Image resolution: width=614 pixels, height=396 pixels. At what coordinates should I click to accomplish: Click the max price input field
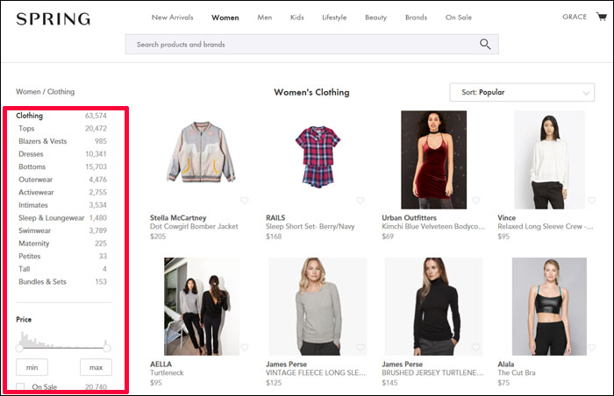(96, 367)
